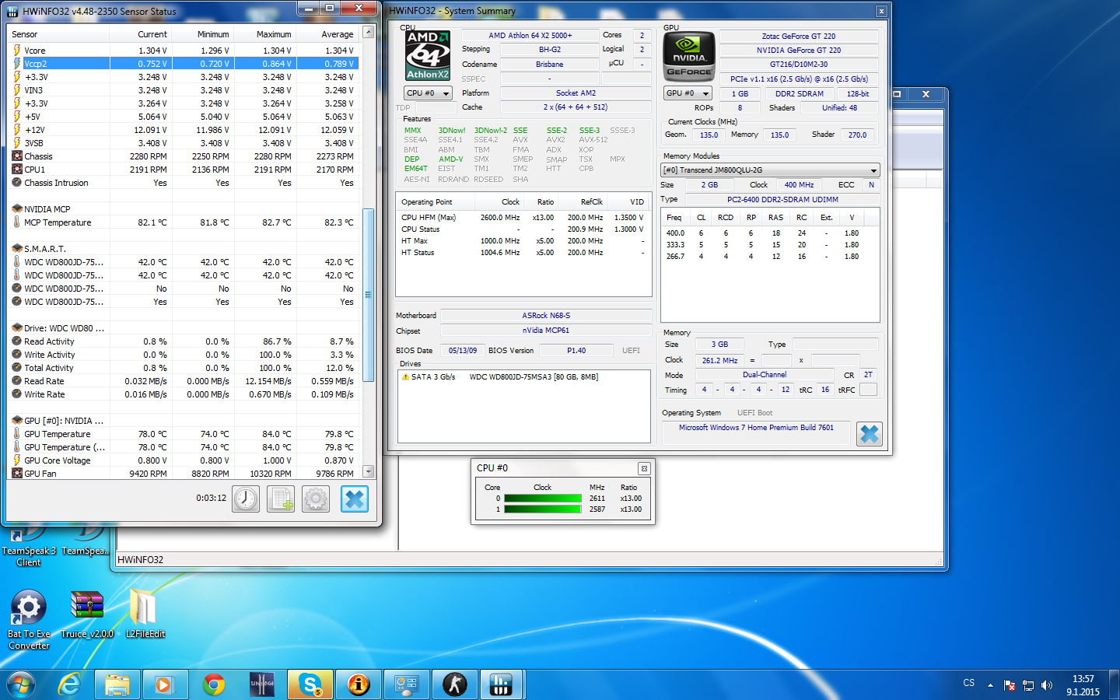
Task: Click the logging file icon with plus
Action: pyautogui.click(x=281, y=499)
